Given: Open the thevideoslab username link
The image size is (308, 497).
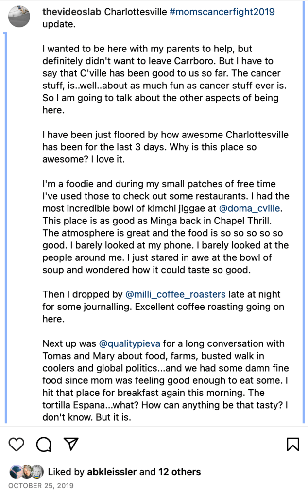Looking at the screenshot, I should click(72, 12).
